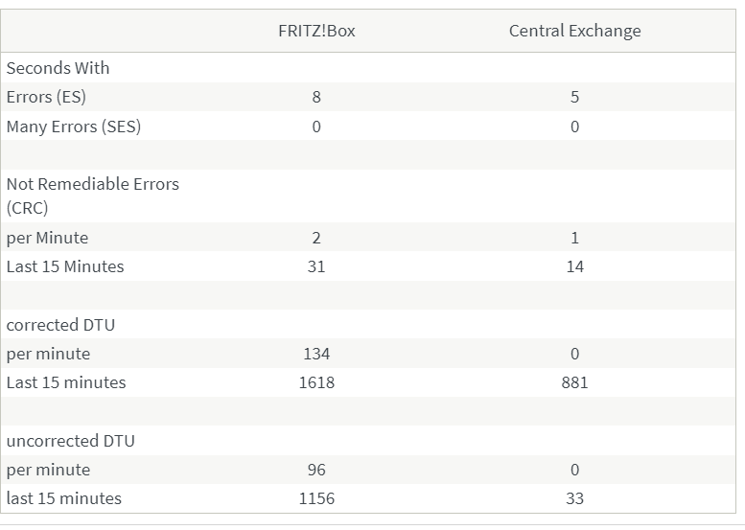Click the uncorrected last 15 minutes label

63,498
